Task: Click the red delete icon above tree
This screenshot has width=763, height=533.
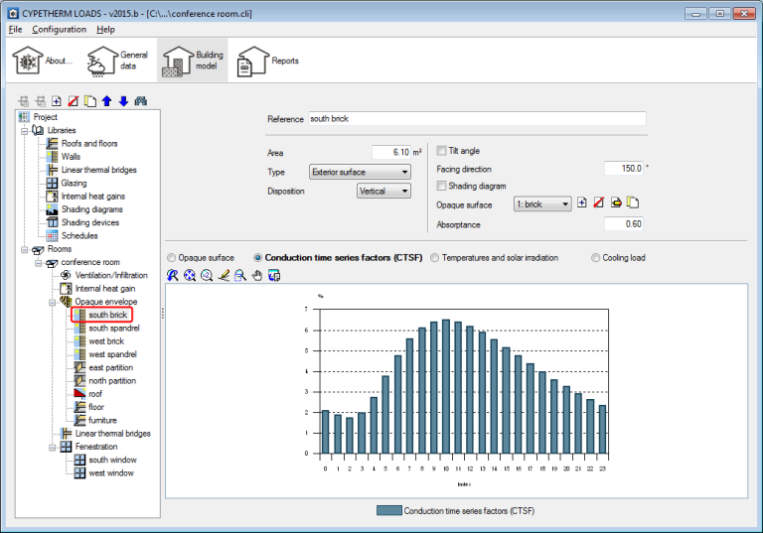Action: [74, 101]
